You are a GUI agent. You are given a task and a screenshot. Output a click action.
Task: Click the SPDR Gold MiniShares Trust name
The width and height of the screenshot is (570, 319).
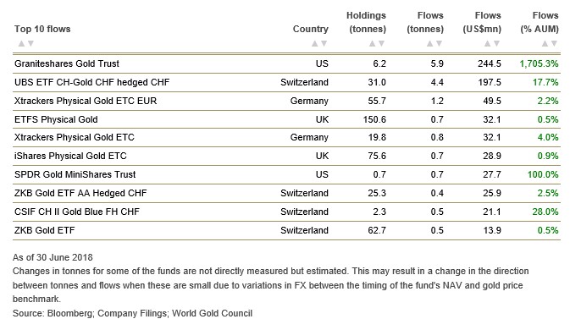click(75, 174)
